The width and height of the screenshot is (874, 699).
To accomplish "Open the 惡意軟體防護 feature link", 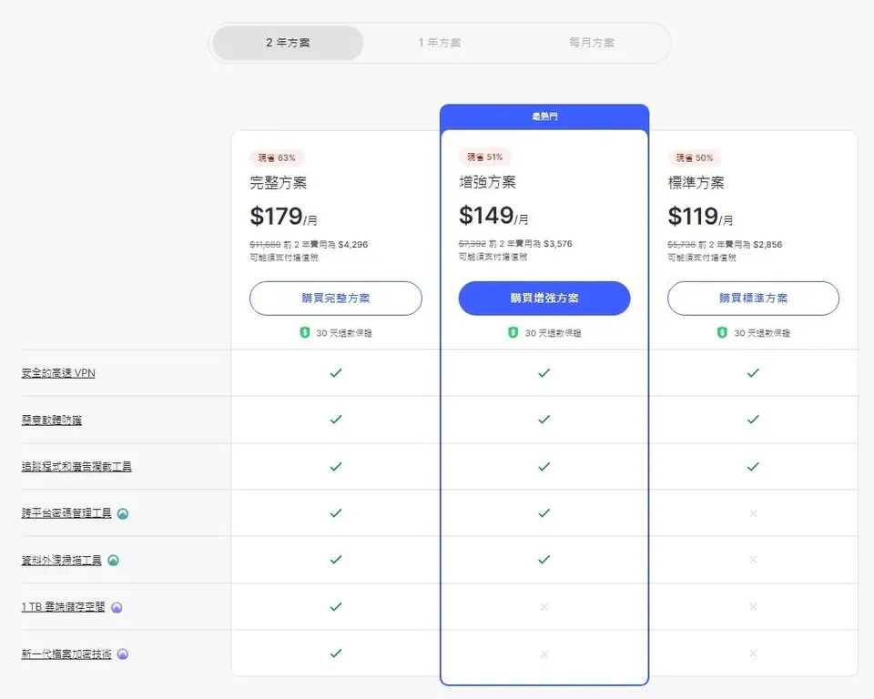I will [x=51, y=420].
